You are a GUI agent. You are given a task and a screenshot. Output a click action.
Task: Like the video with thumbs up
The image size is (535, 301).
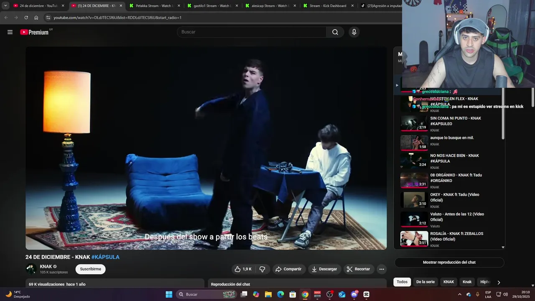(243, 269)
